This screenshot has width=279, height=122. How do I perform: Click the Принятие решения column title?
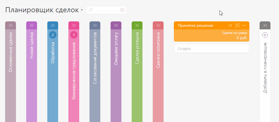(x=195, y=25)
